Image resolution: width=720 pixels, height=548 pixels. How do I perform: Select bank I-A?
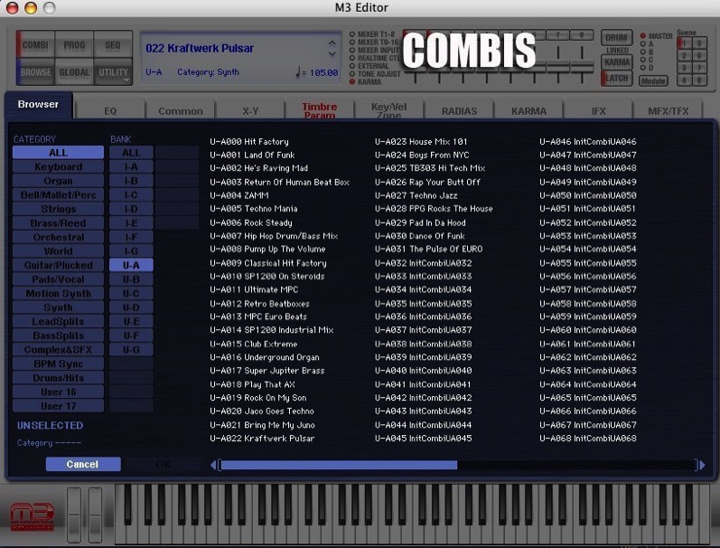click(x=131, y=167)
